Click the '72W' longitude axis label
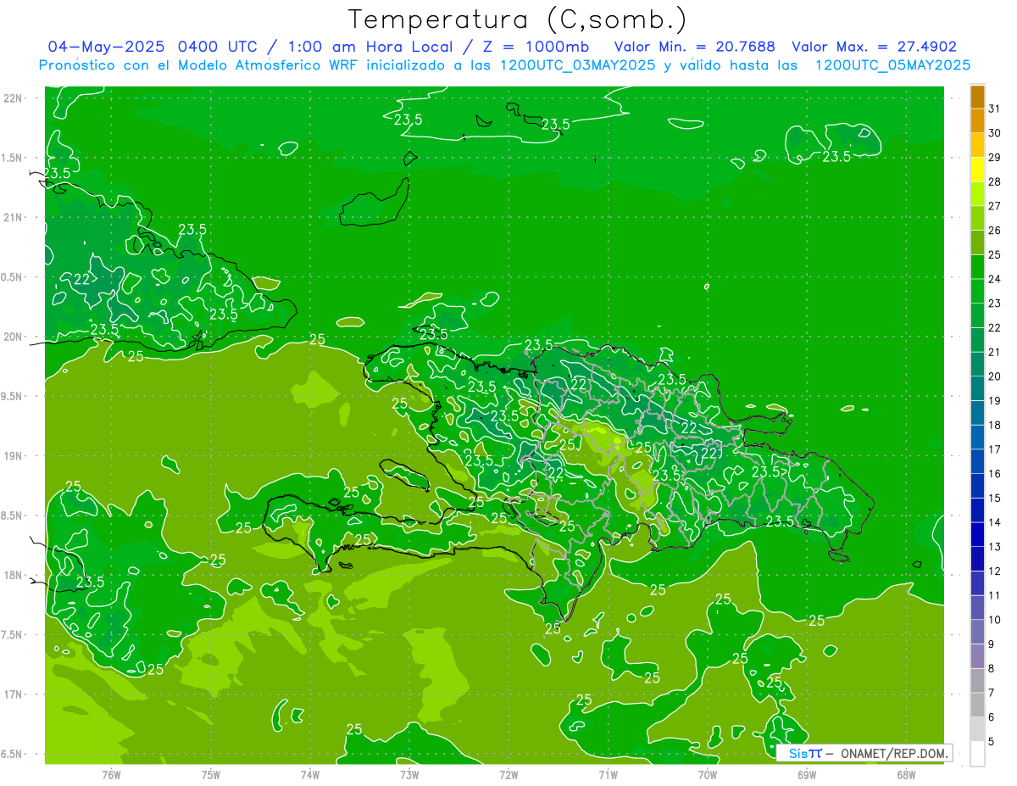Screen dimensions: 1017x786 508,774
